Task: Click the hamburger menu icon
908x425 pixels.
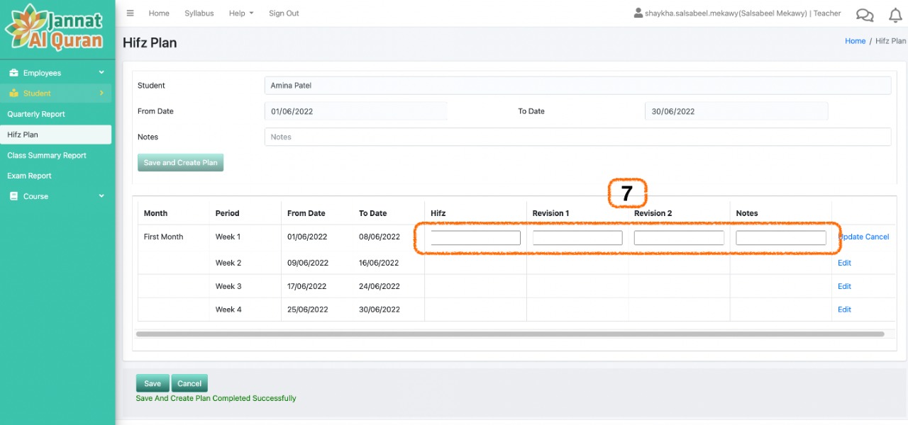Action: (x=130, y=13)
